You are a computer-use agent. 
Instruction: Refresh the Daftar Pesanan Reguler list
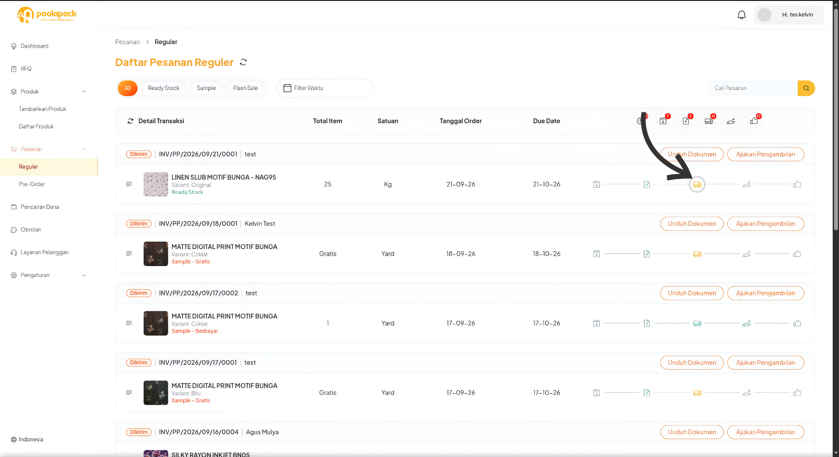click(x=243, y=62)
